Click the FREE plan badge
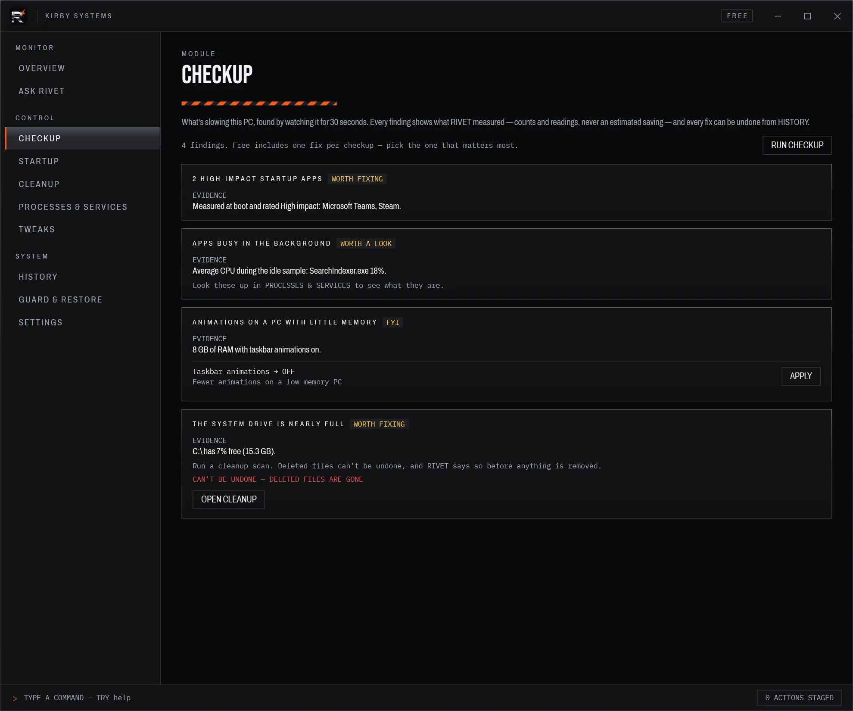This screenshot has width=853, height=711. point(737,16)
